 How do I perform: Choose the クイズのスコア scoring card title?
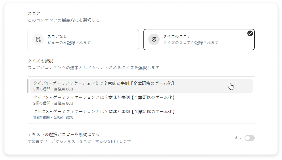click(177, 36)
